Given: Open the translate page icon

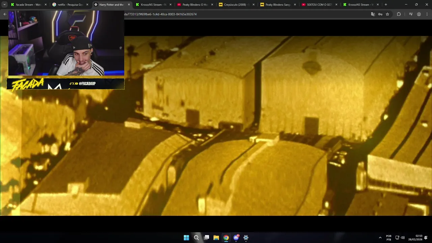Looking at the screenshot, I should [x=373, y=14].
